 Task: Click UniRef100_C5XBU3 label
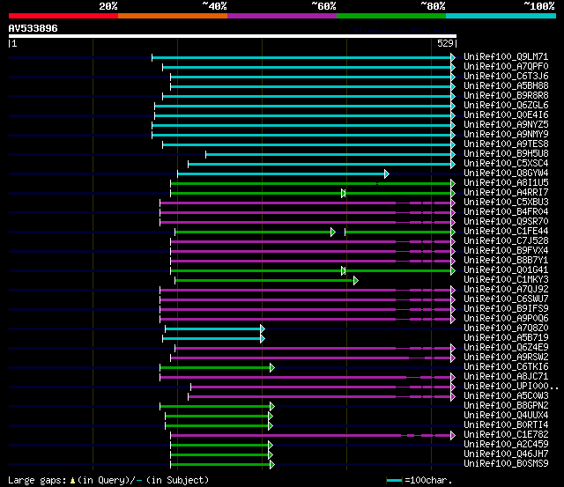(506, 203)
